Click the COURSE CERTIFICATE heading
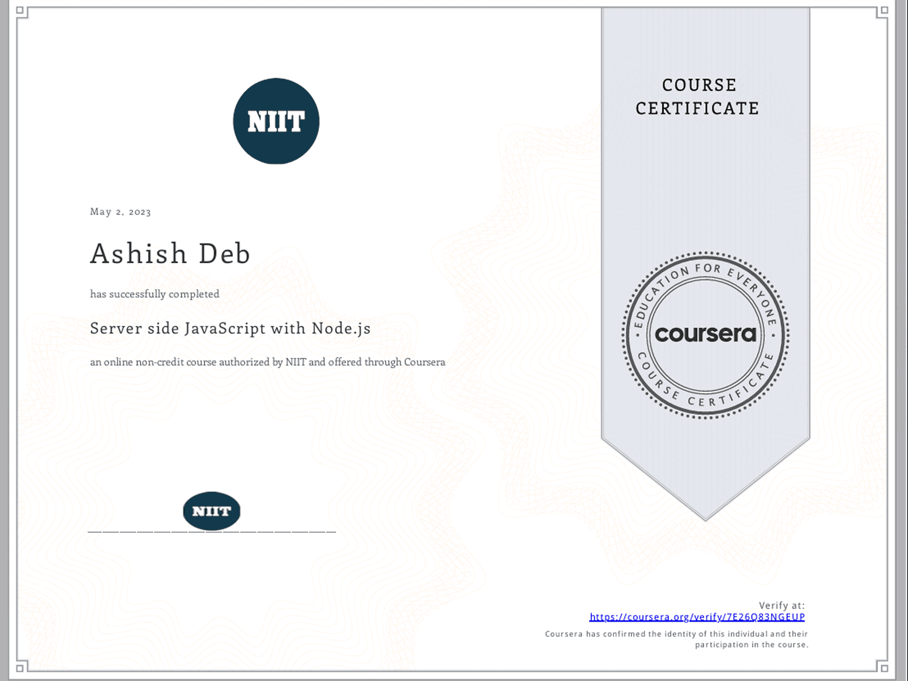 pos(697,97)
